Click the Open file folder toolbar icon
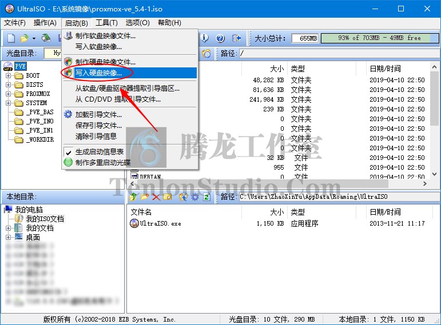The height and width of the screenshot is (325, 441). click(x=24, y=38)
